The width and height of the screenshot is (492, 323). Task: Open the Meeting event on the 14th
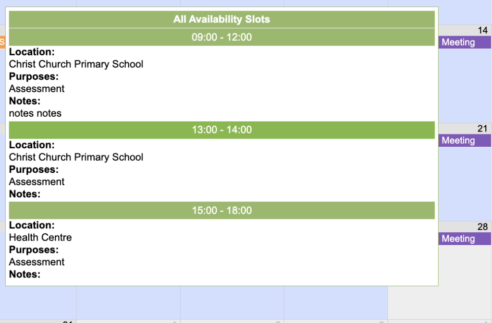[x=465, y=42]
